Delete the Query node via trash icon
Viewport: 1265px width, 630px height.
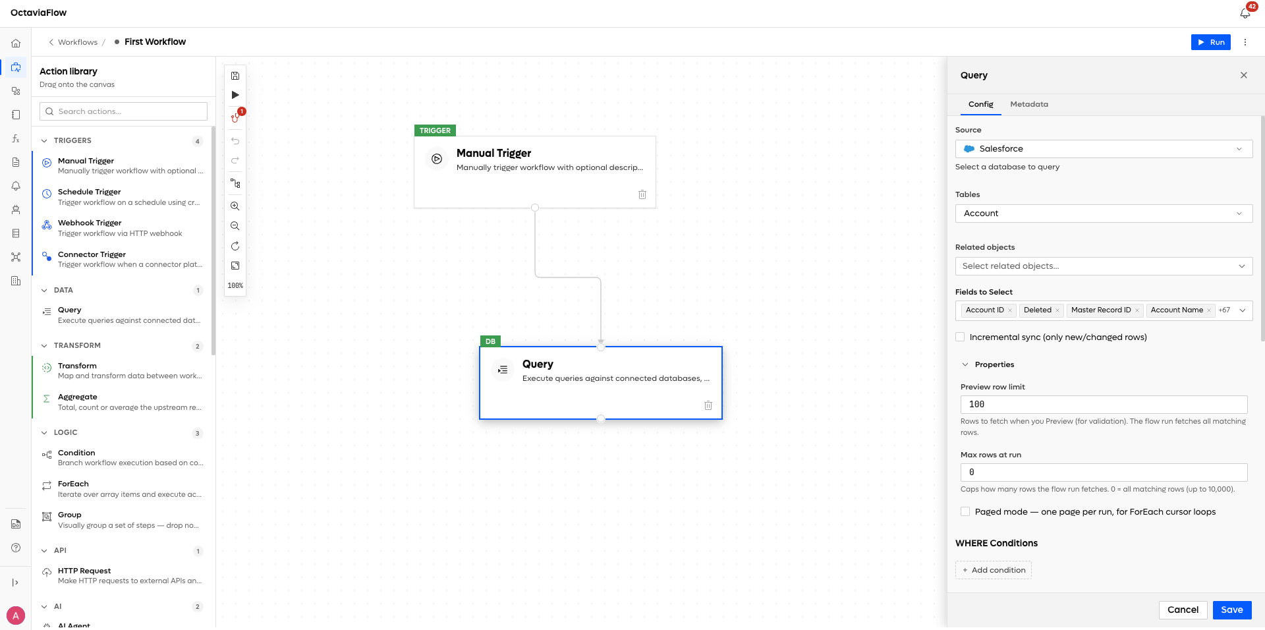(708, 405)
